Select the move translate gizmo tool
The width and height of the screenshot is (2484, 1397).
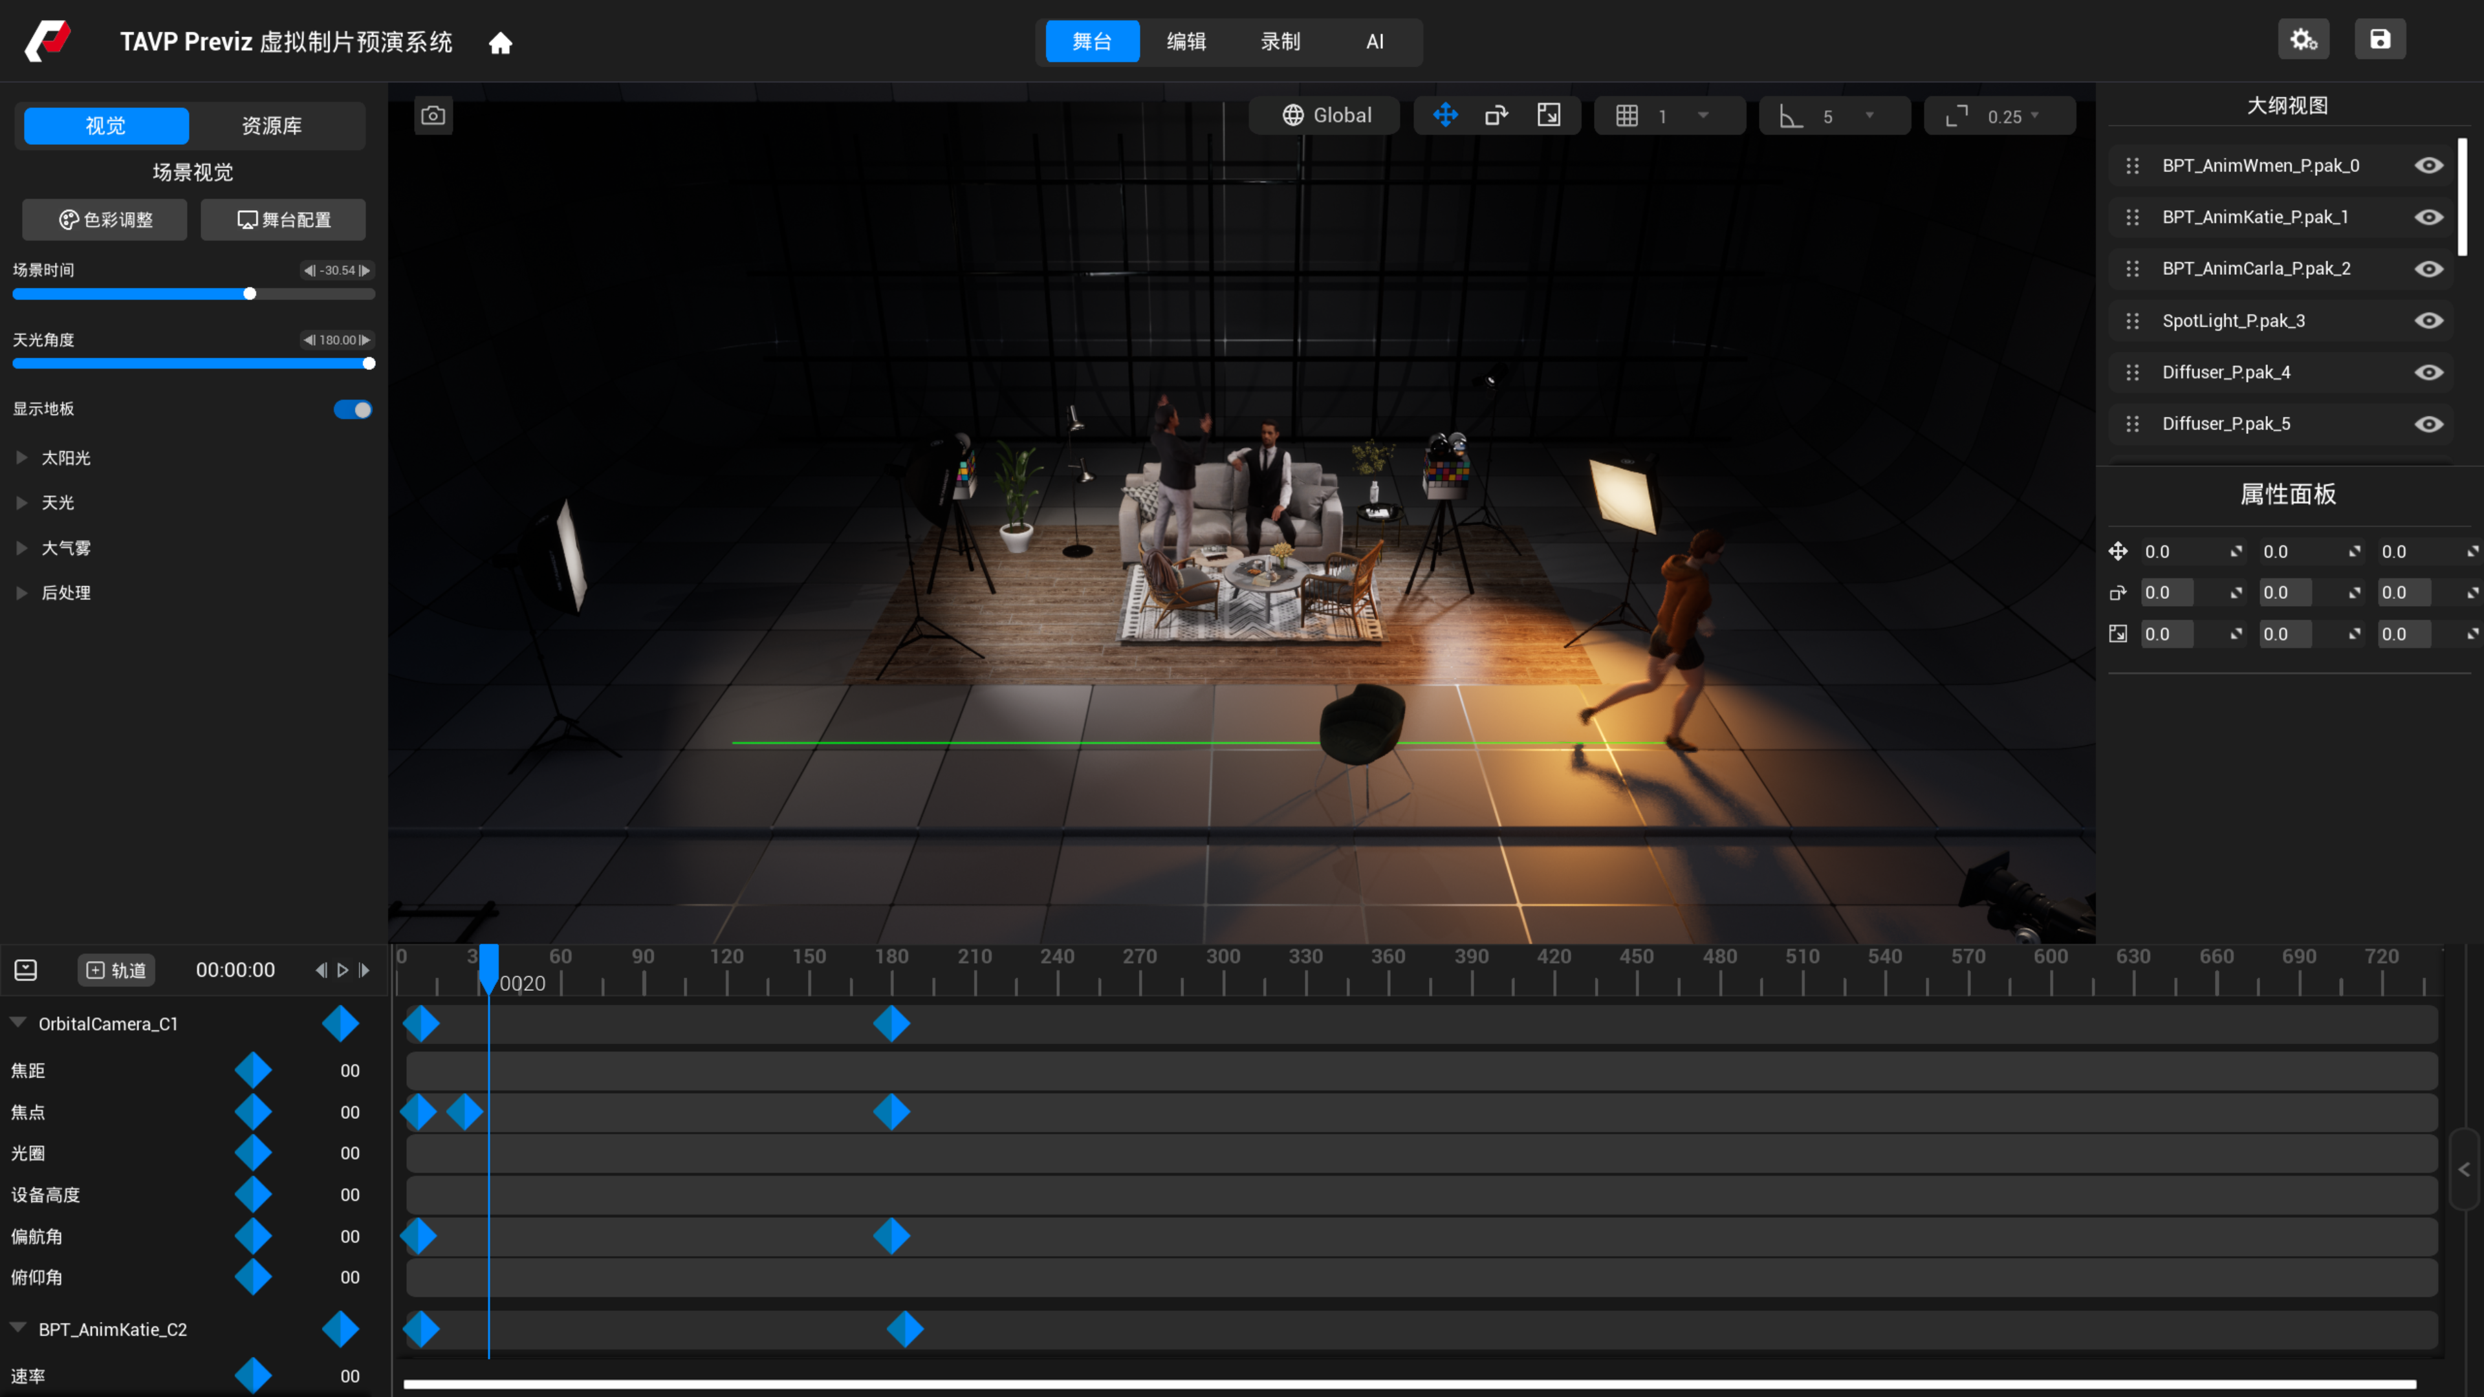tap(1446, 116)
